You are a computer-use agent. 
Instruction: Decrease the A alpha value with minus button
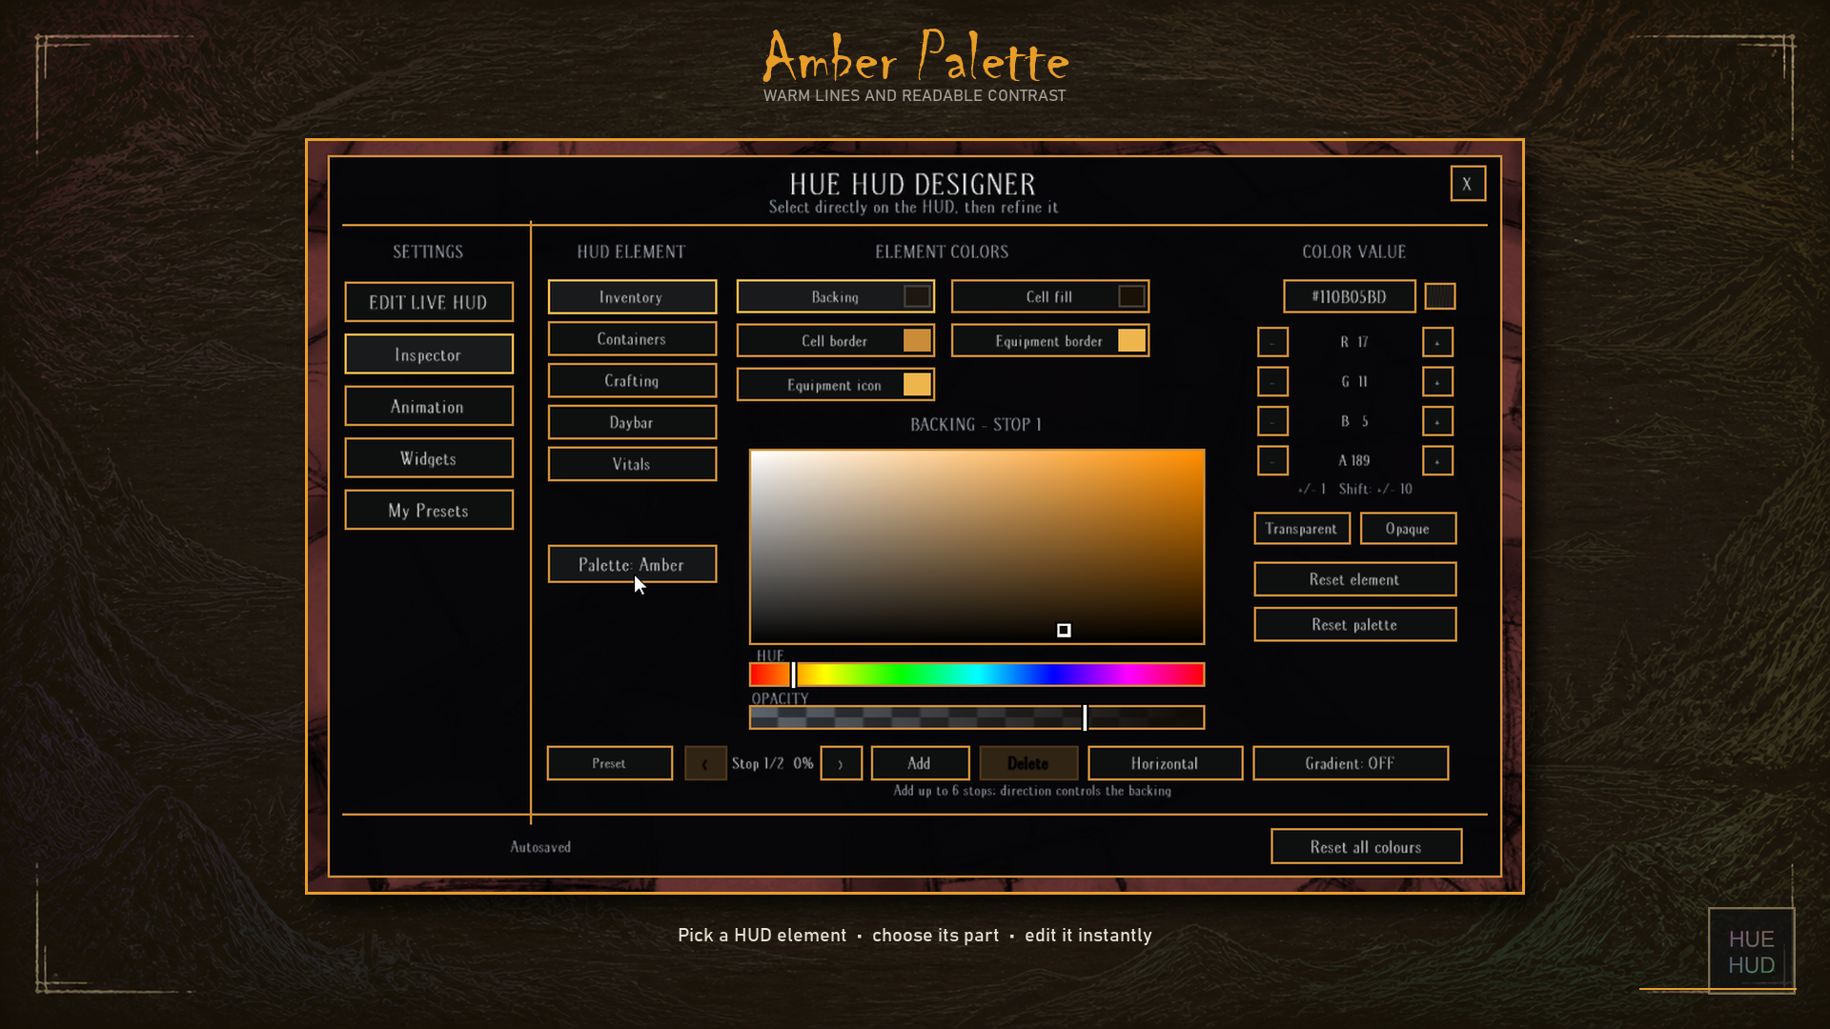[1272, 461]
